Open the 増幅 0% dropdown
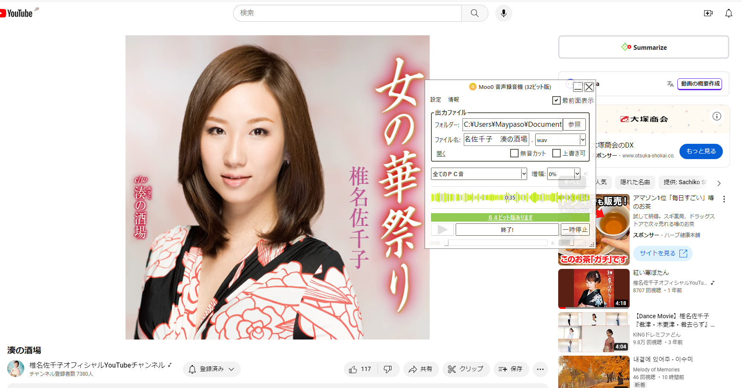Viewport: 742px width, 388px height. click(x=564, y=174)
